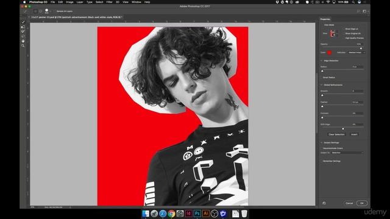Screen dimensions: 390x219
Task: Click the Wi-Fi status icon
Action: tap(328, 2)
